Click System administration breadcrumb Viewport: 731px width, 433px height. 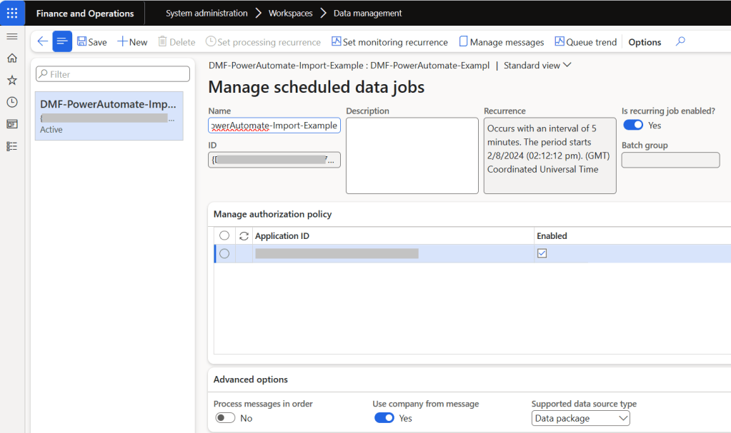coord(207,13)
